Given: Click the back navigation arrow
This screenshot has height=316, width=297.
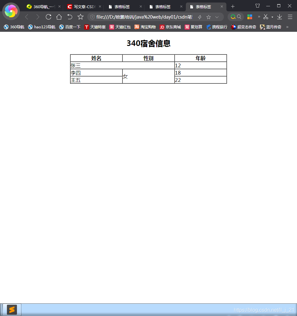Looking at the screenshot, I should pos(27,17).
